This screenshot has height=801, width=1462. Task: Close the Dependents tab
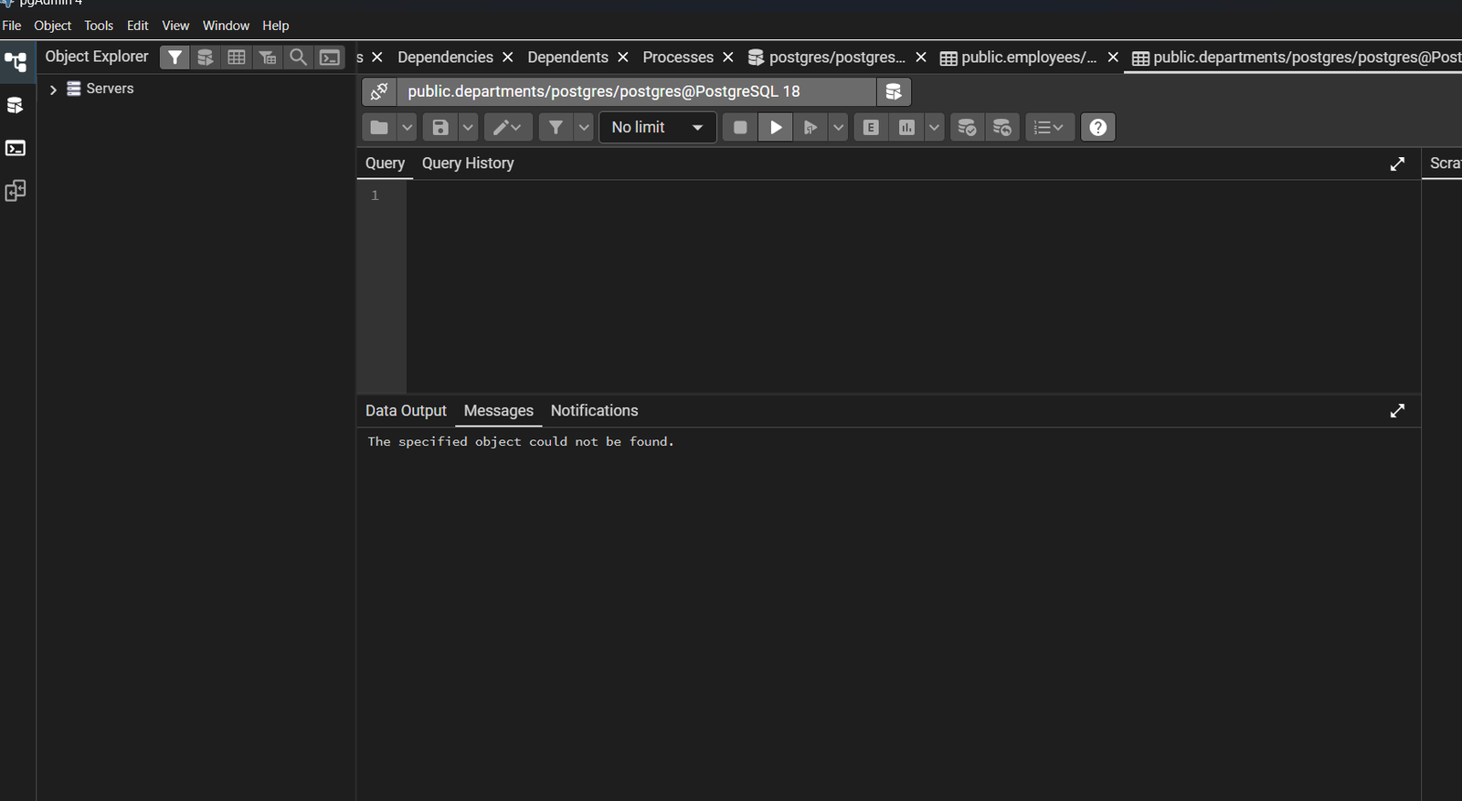click(623, 58)
